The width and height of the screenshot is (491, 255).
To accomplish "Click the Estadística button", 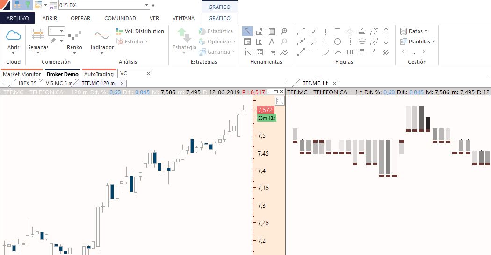I will [216, 31].
